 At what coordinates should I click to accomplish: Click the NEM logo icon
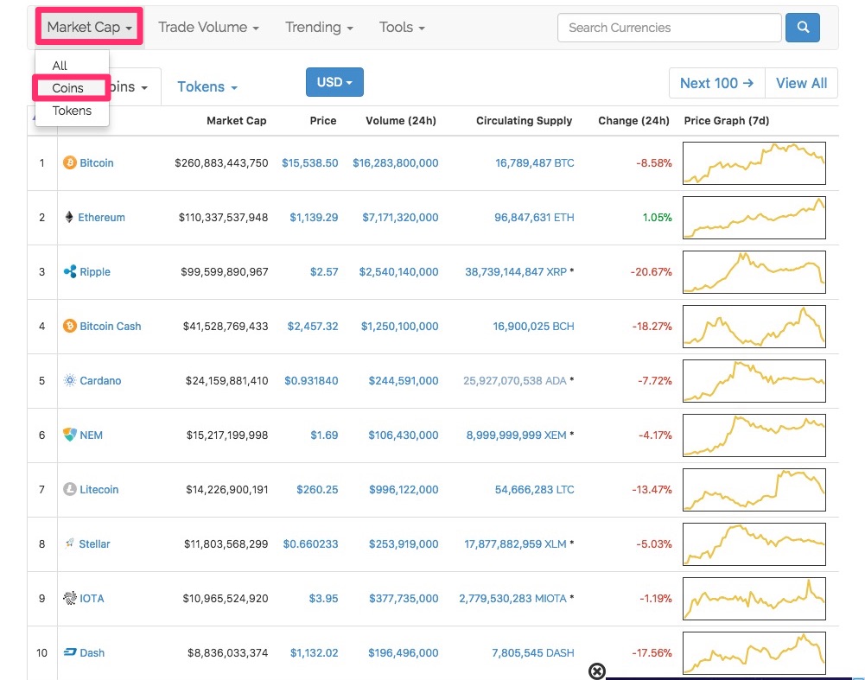(x=69, y=435)
